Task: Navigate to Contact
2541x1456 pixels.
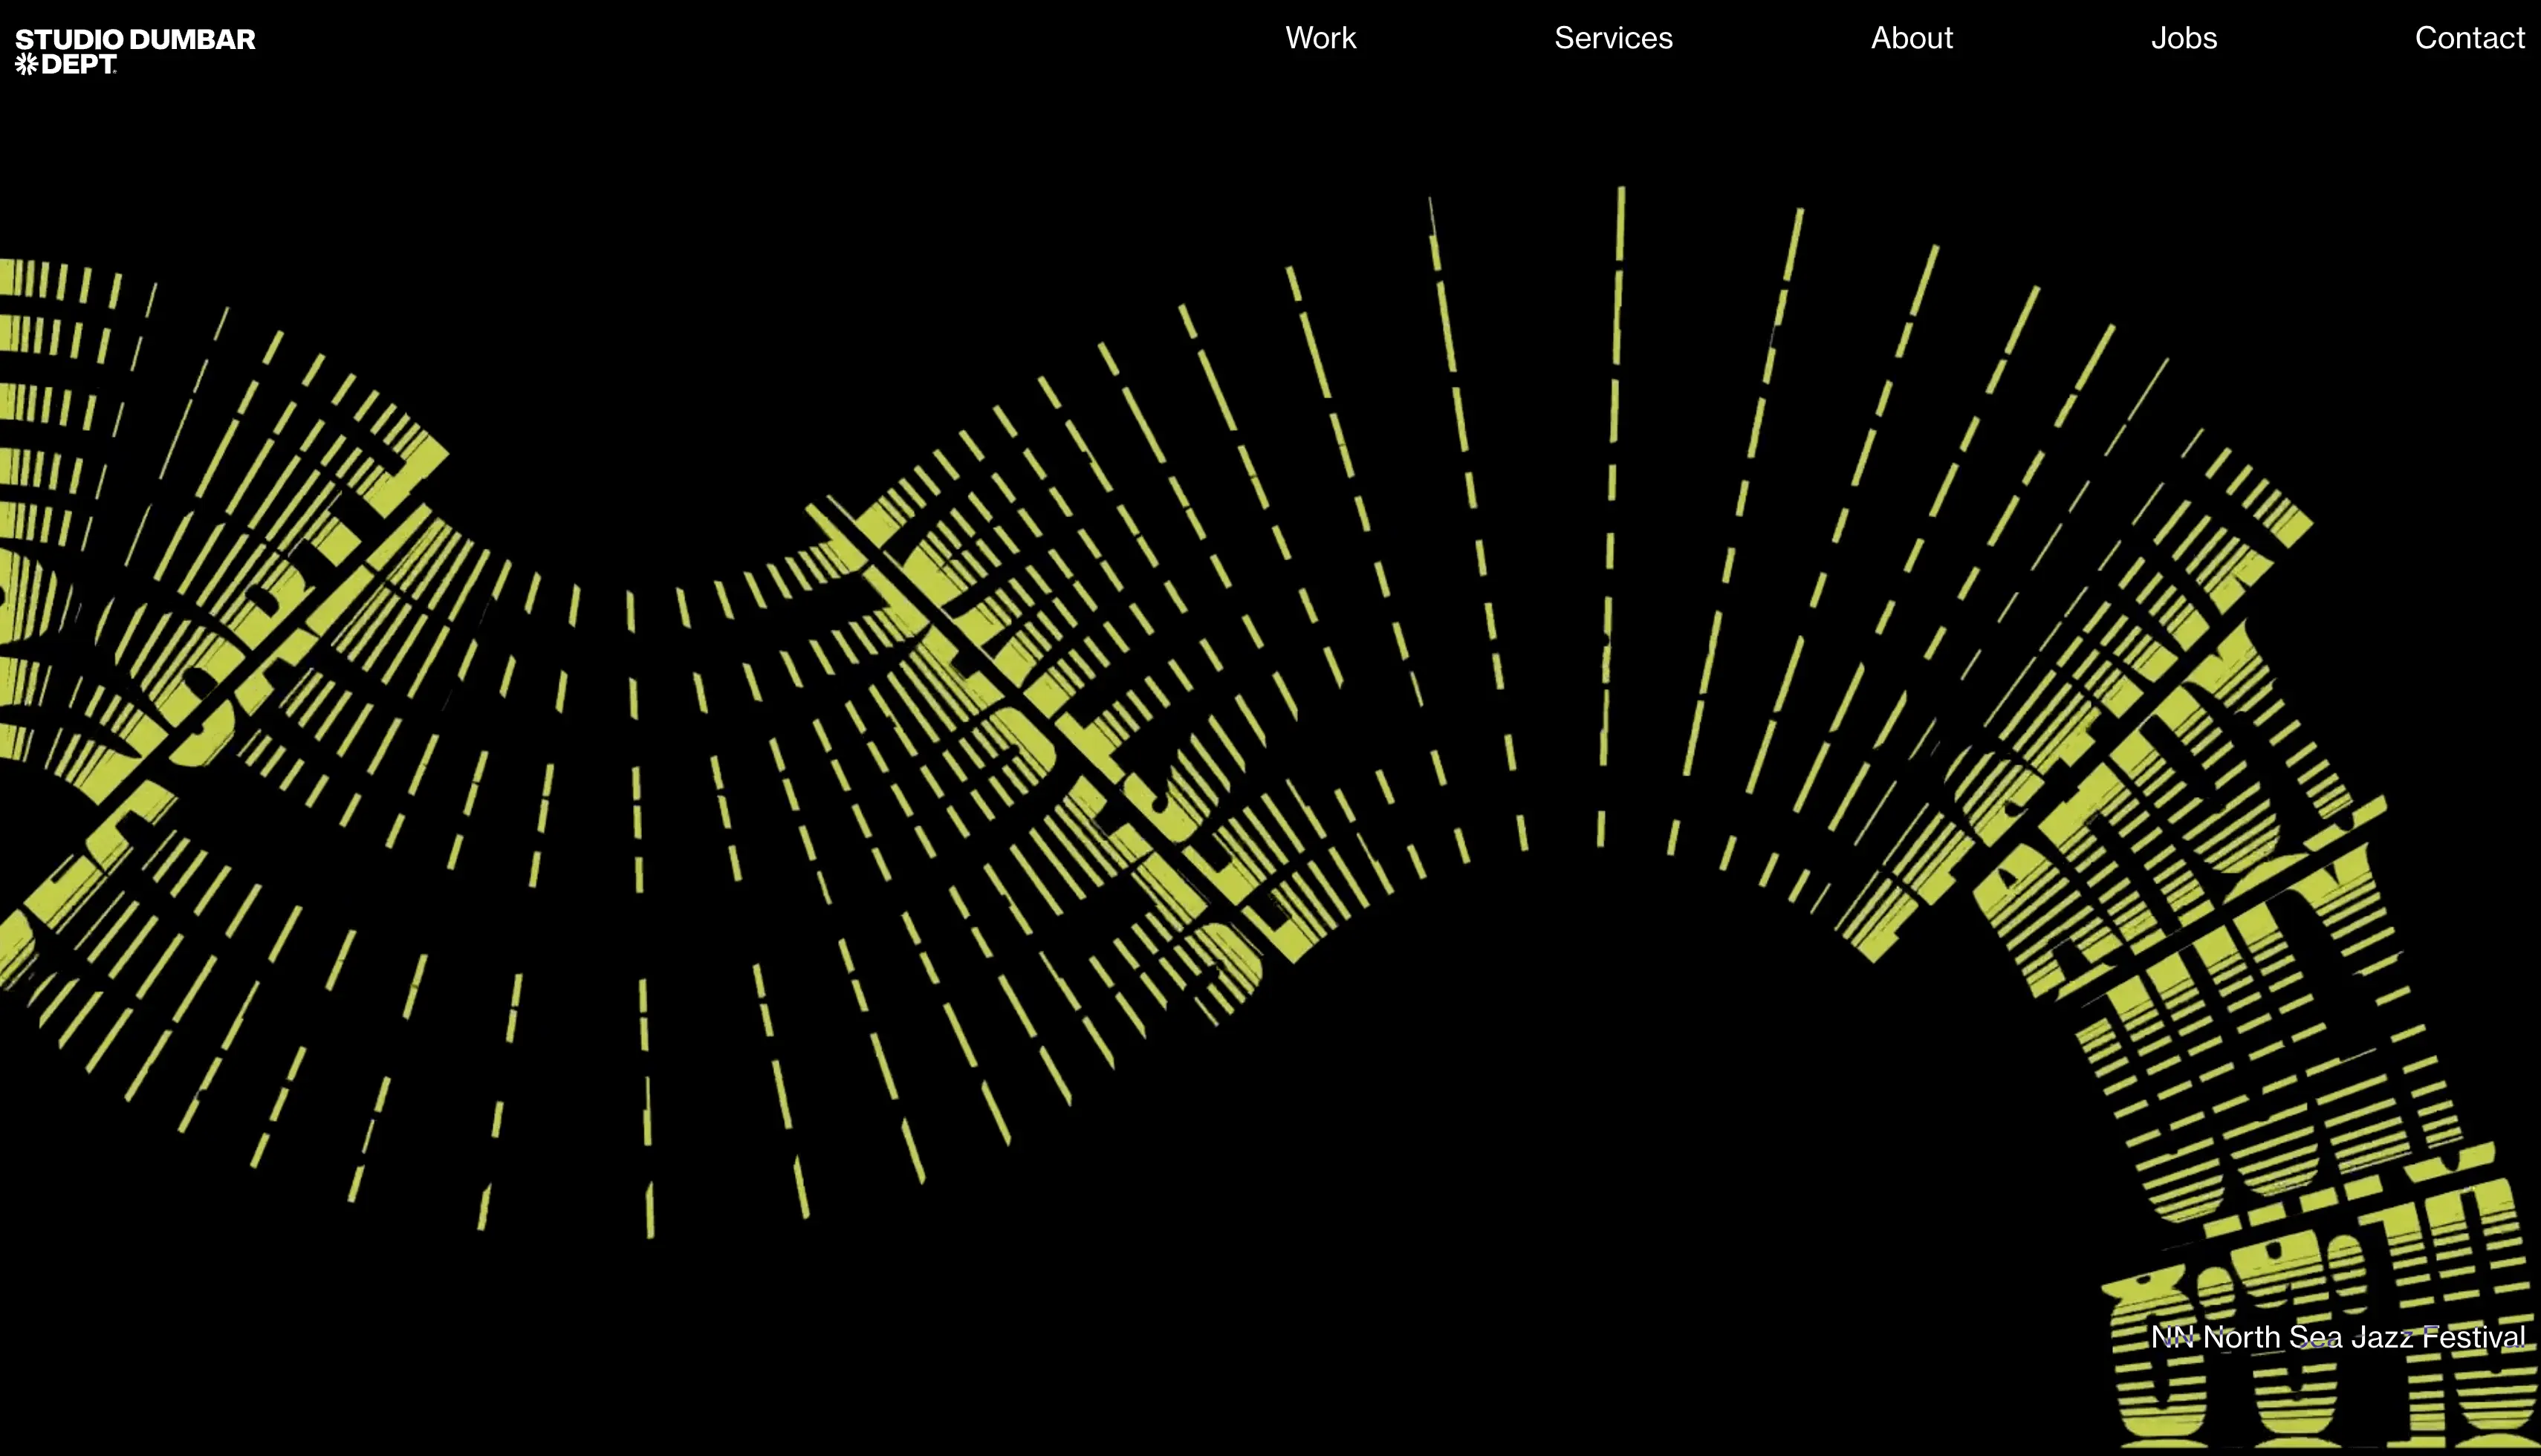Action: point(2469,38)
